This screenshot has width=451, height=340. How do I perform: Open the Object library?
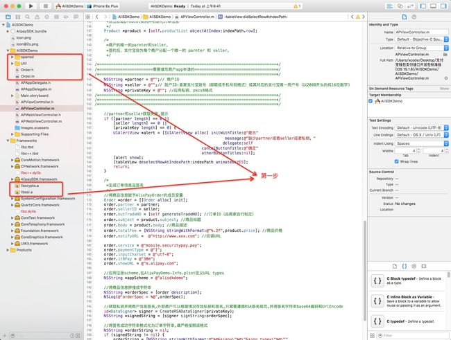point(414,266)
